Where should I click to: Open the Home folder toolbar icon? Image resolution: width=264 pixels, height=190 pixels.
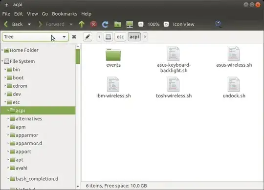118,24
